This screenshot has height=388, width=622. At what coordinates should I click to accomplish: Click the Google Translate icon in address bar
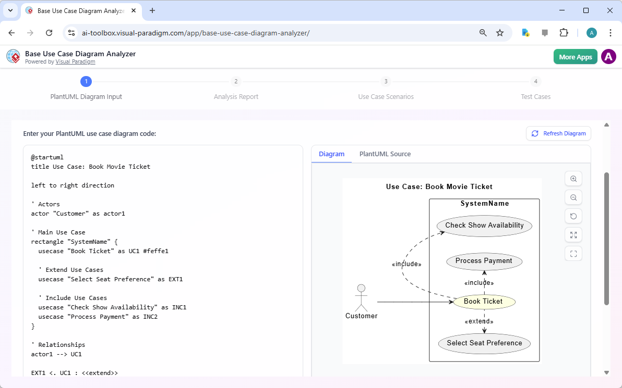[x=525, y=33]
